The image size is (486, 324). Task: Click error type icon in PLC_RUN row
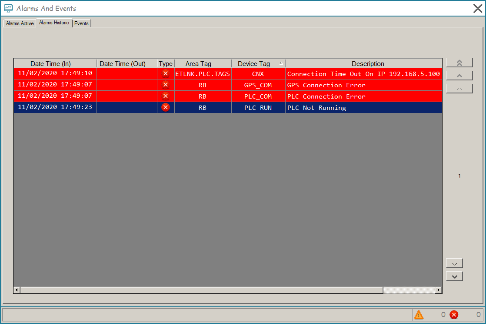166,107
